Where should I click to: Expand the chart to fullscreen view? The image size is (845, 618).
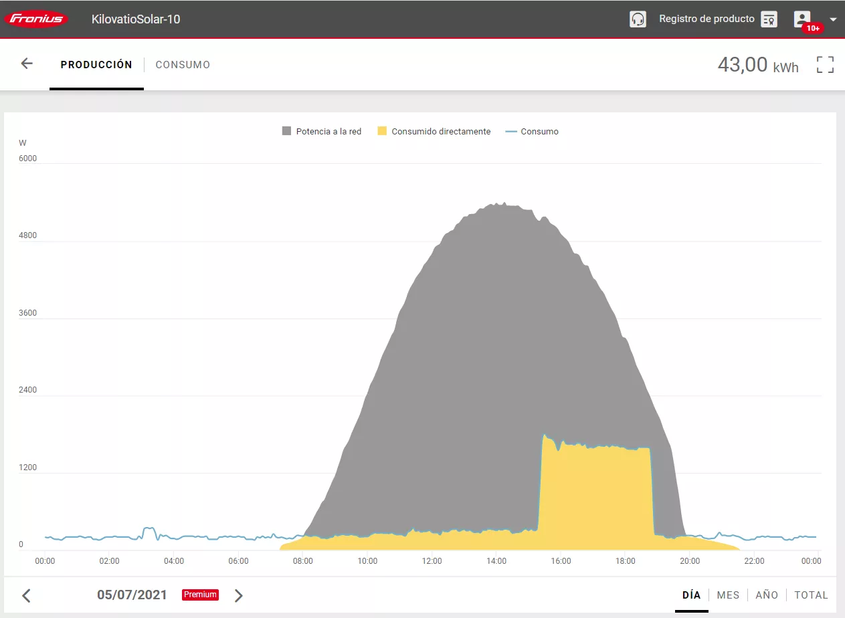pos(825,64)
